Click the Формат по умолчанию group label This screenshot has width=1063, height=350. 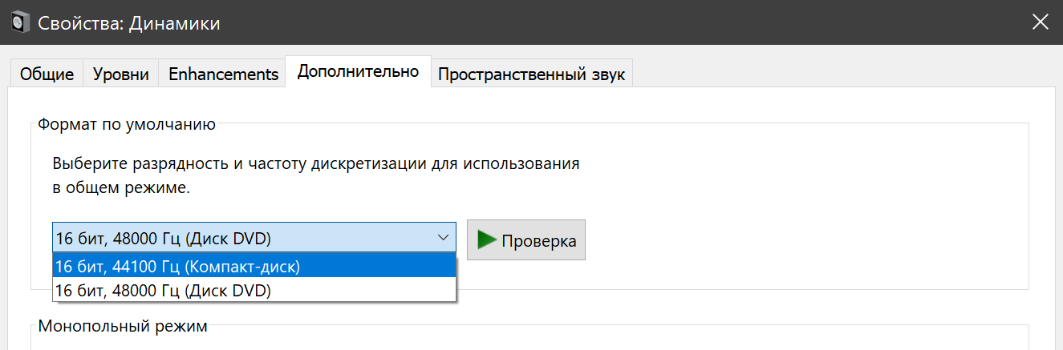(126, 124)
